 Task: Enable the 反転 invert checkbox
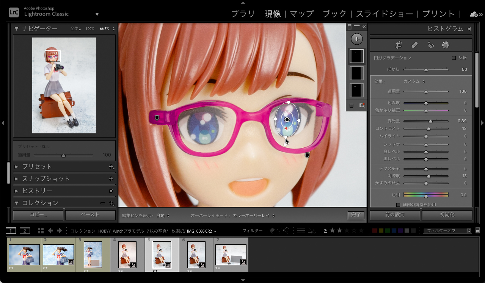coord(454,58)
